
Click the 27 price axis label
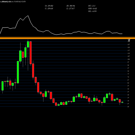(128, 104)
